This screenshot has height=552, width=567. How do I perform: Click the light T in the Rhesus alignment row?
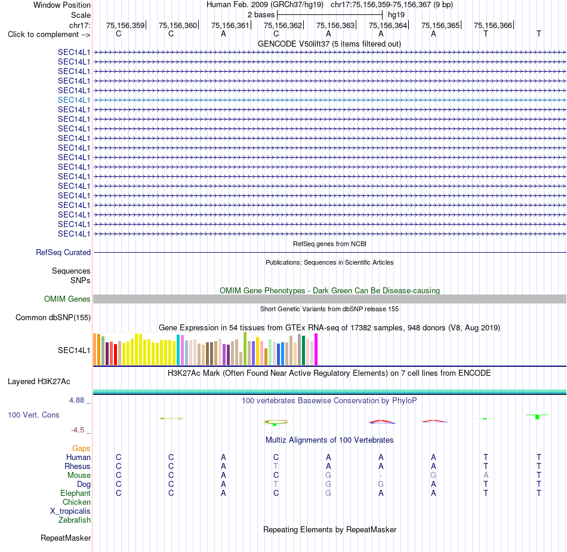(x=276, y=466)
